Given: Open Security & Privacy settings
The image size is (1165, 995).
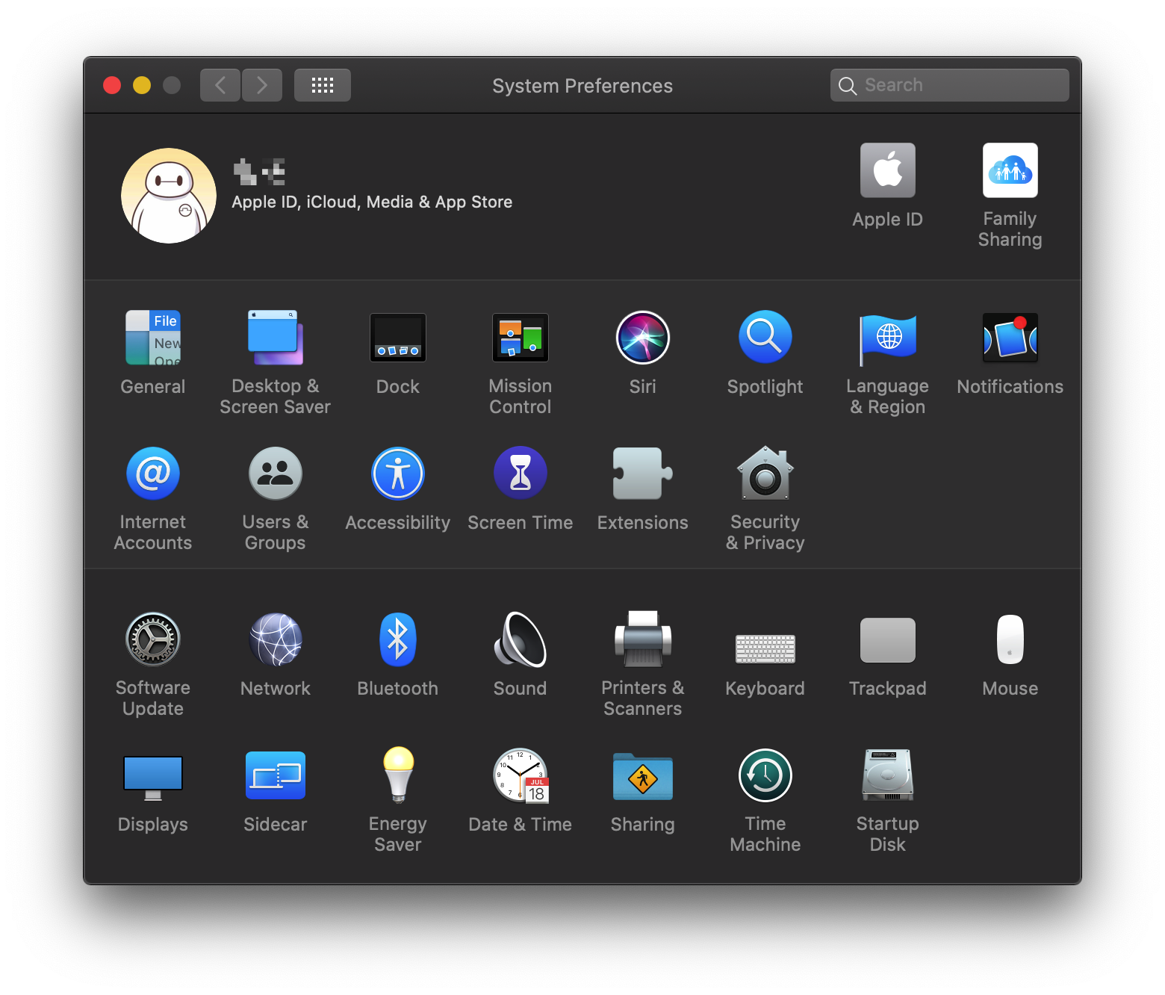Looking at the screenshot, I should [x=765, y=473].
